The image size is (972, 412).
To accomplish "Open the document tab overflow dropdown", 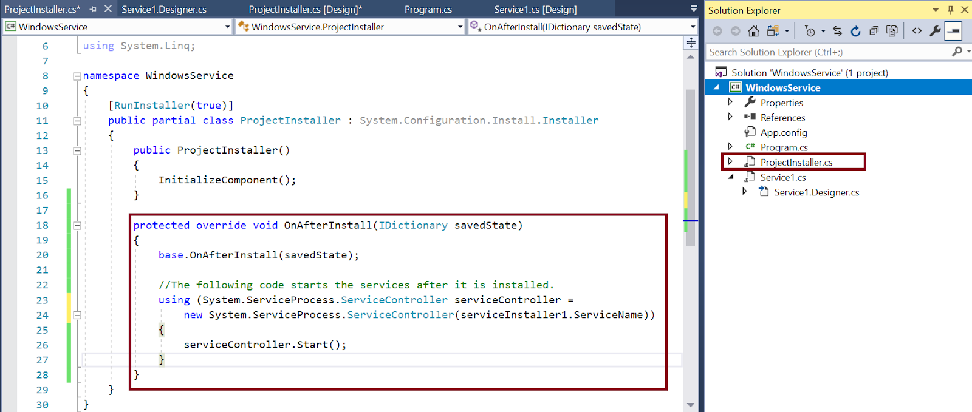I will [693, 9].
